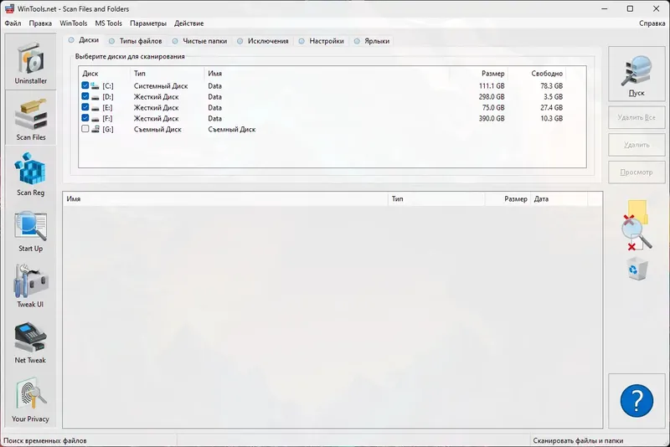670x447 pixels.
Task: Open the Start Up manager
Action: (x=30, y=229)
